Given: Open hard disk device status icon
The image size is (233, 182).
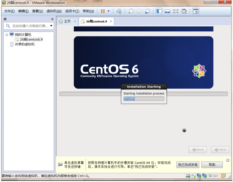Looking at the screenshot, I should click(x=188, y=176).
